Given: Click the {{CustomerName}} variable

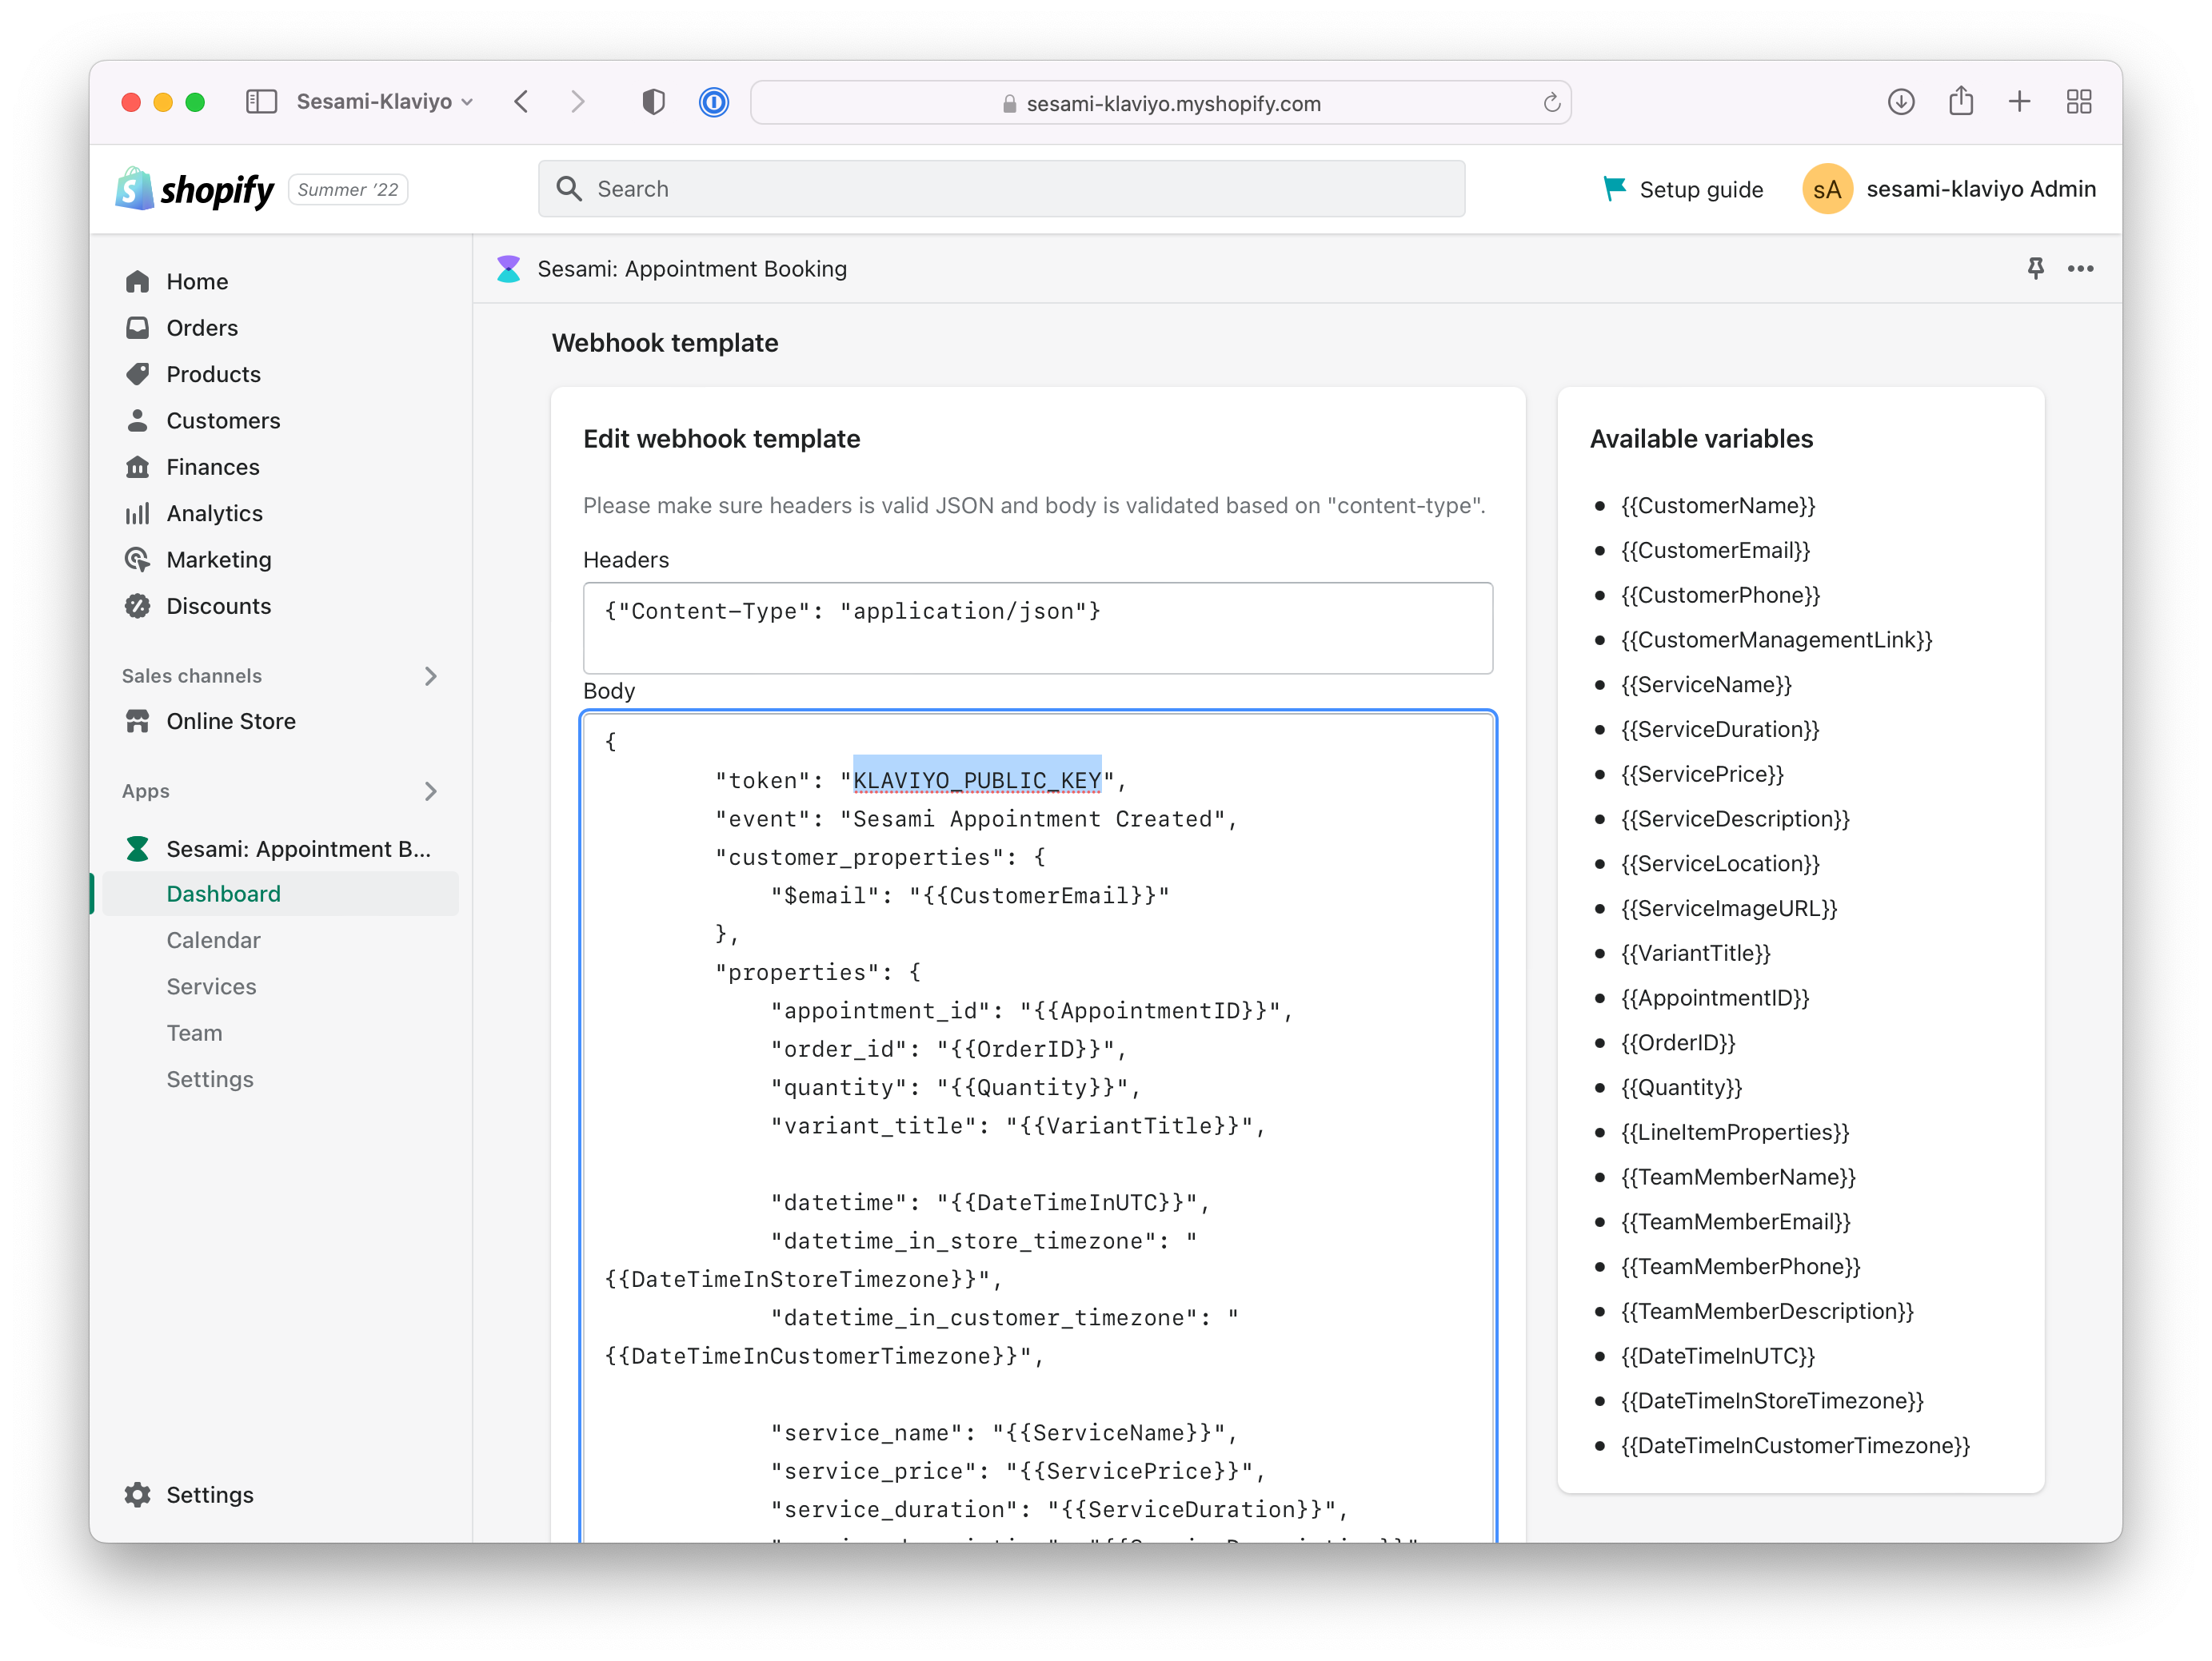Looking at the screenshot, I should coord(1718,506).
